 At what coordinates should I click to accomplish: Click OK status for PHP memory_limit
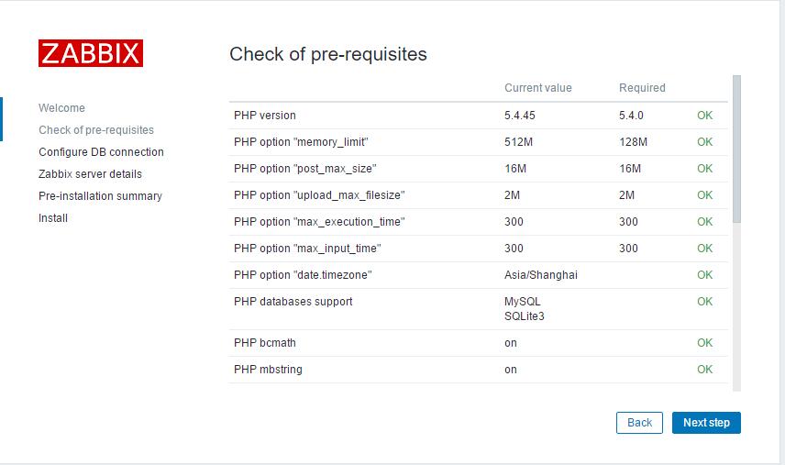pyautogui.click(x=704, y=141)
